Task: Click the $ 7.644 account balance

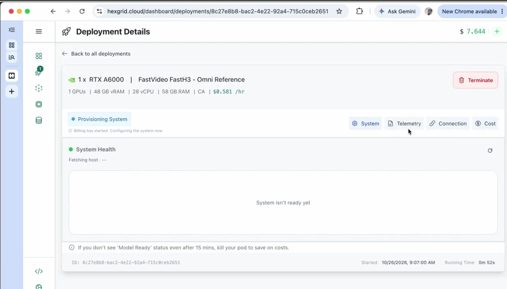Action: tap(472, 32)
